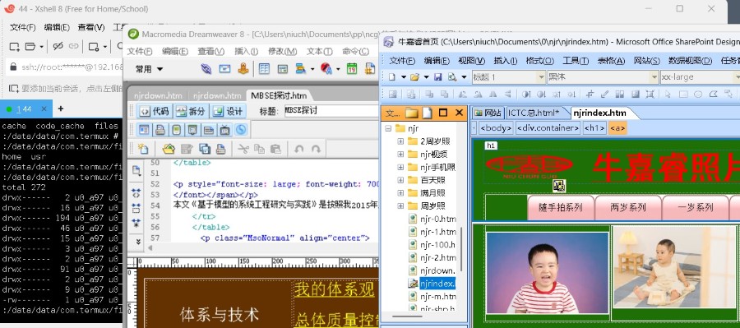Screen dimensions: 740x328
Task: Click Dreamweaver email link insert icon
Action: click(x=225, y=69)
